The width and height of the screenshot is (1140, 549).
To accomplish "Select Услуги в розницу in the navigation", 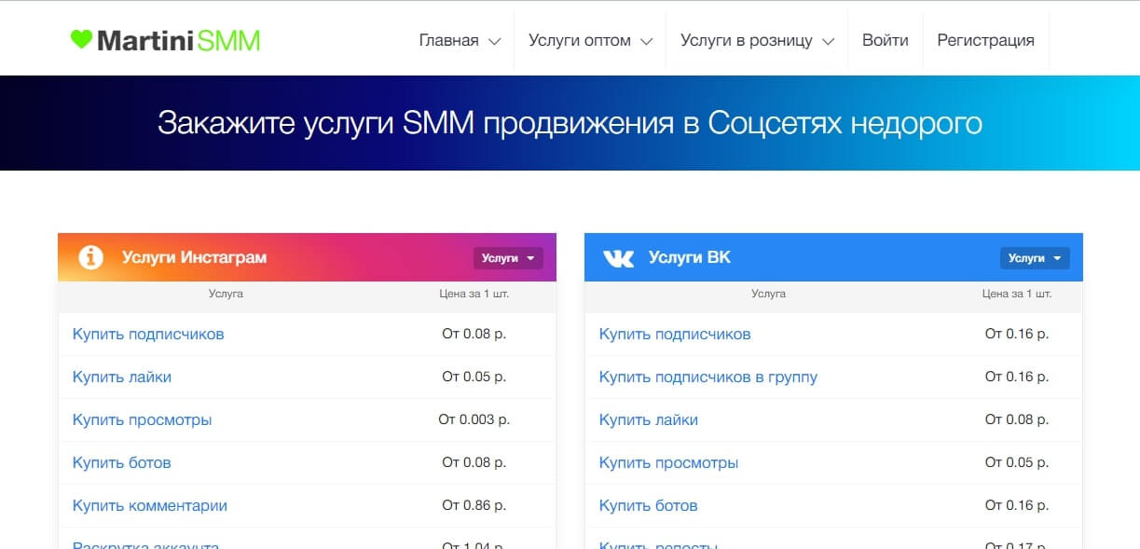I will (x=748, y=40).
